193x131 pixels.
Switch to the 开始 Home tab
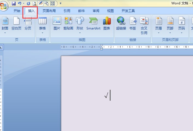17,11
